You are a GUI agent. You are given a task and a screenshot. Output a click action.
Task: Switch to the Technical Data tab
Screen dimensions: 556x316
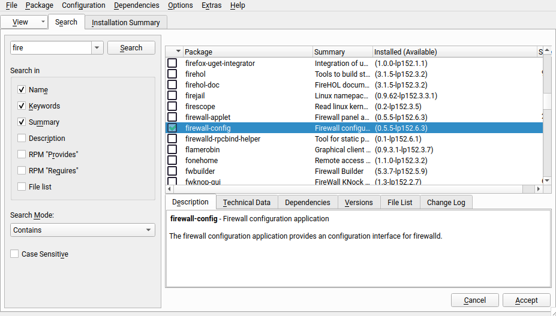247,203
